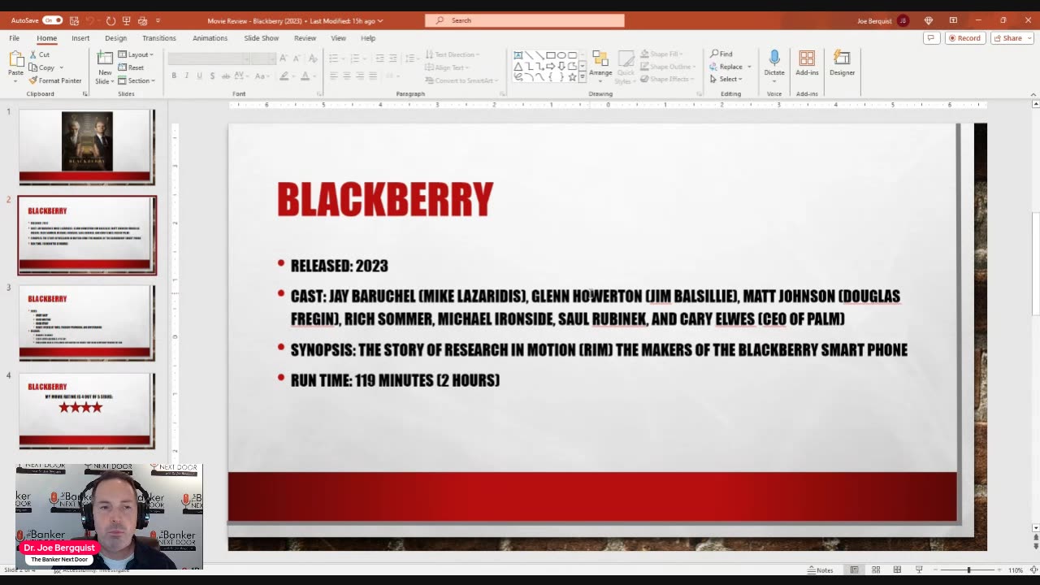Open the Comments icon

932,38
